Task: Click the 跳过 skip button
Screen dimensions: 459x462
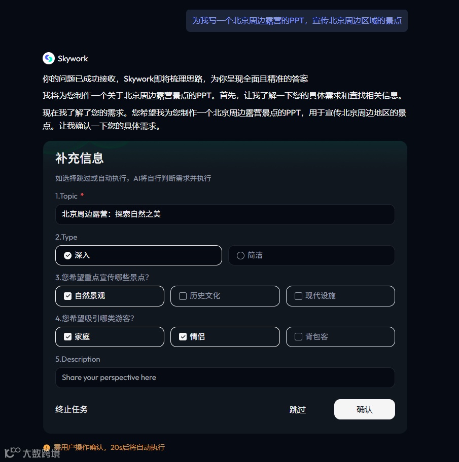Action: point(298,409)
